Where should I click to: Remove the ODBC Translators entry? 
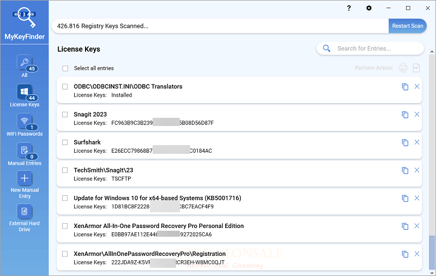[x=417, y=87]
